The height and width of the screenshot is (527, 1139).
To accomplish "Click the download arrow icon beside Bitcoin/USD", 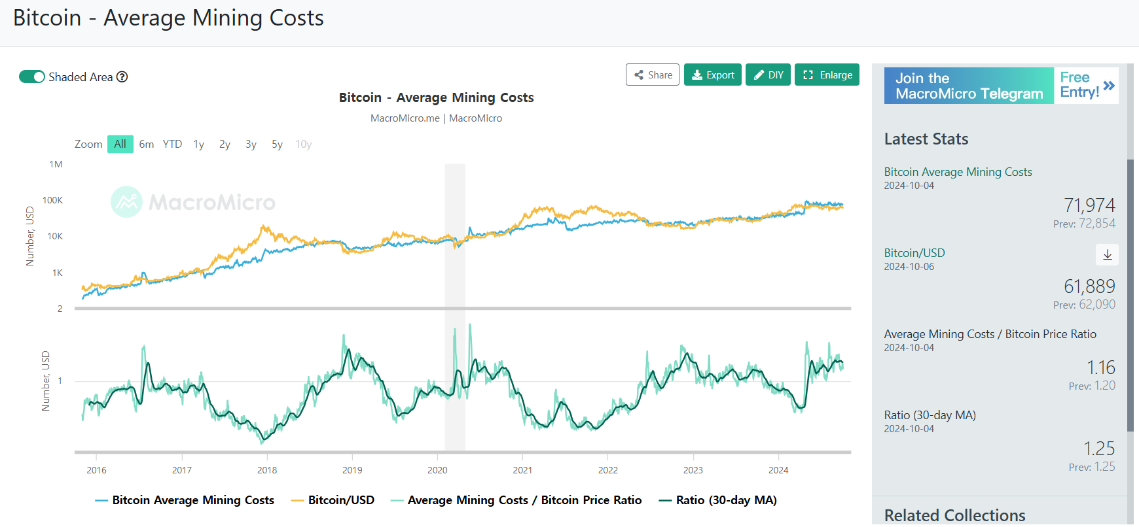I will pos(1107,254).
